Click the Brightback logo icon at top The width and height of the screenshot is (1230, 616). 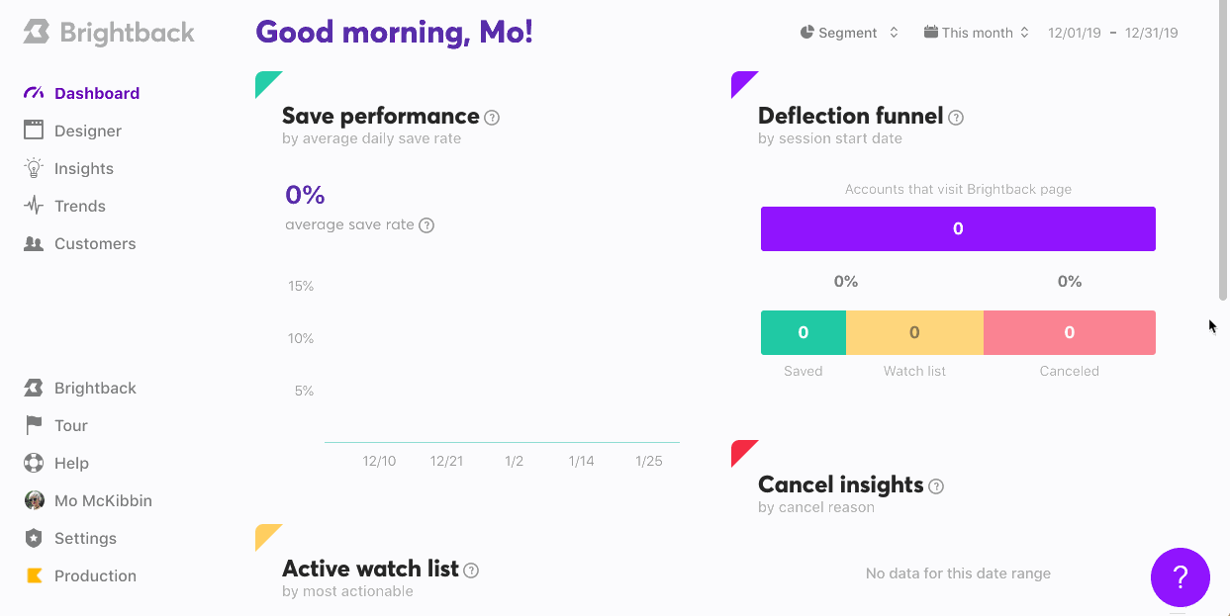[37, 32]
